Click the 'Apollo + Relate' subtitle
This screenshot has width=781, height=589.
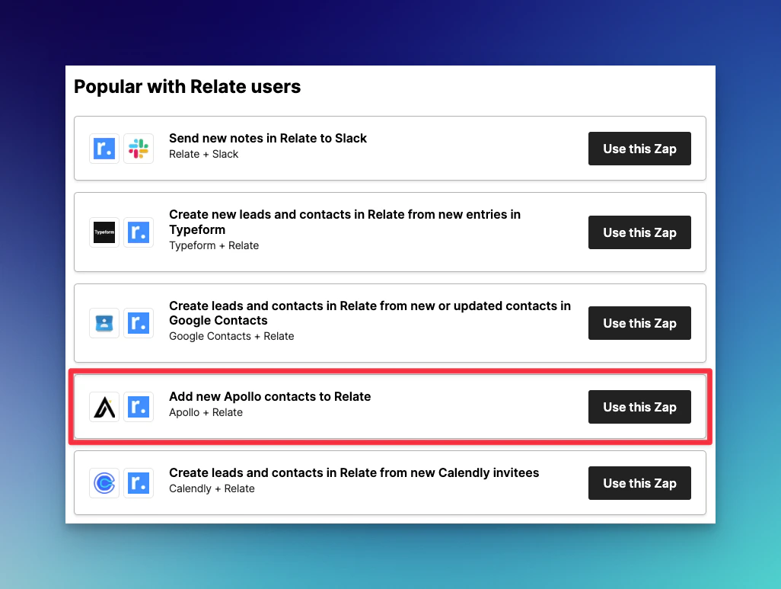point(206,412)
